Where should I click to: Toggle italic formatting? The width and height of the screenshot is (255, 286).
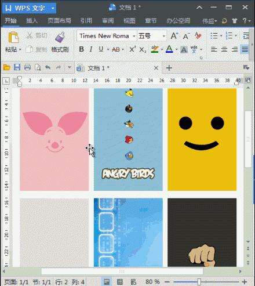91,49
